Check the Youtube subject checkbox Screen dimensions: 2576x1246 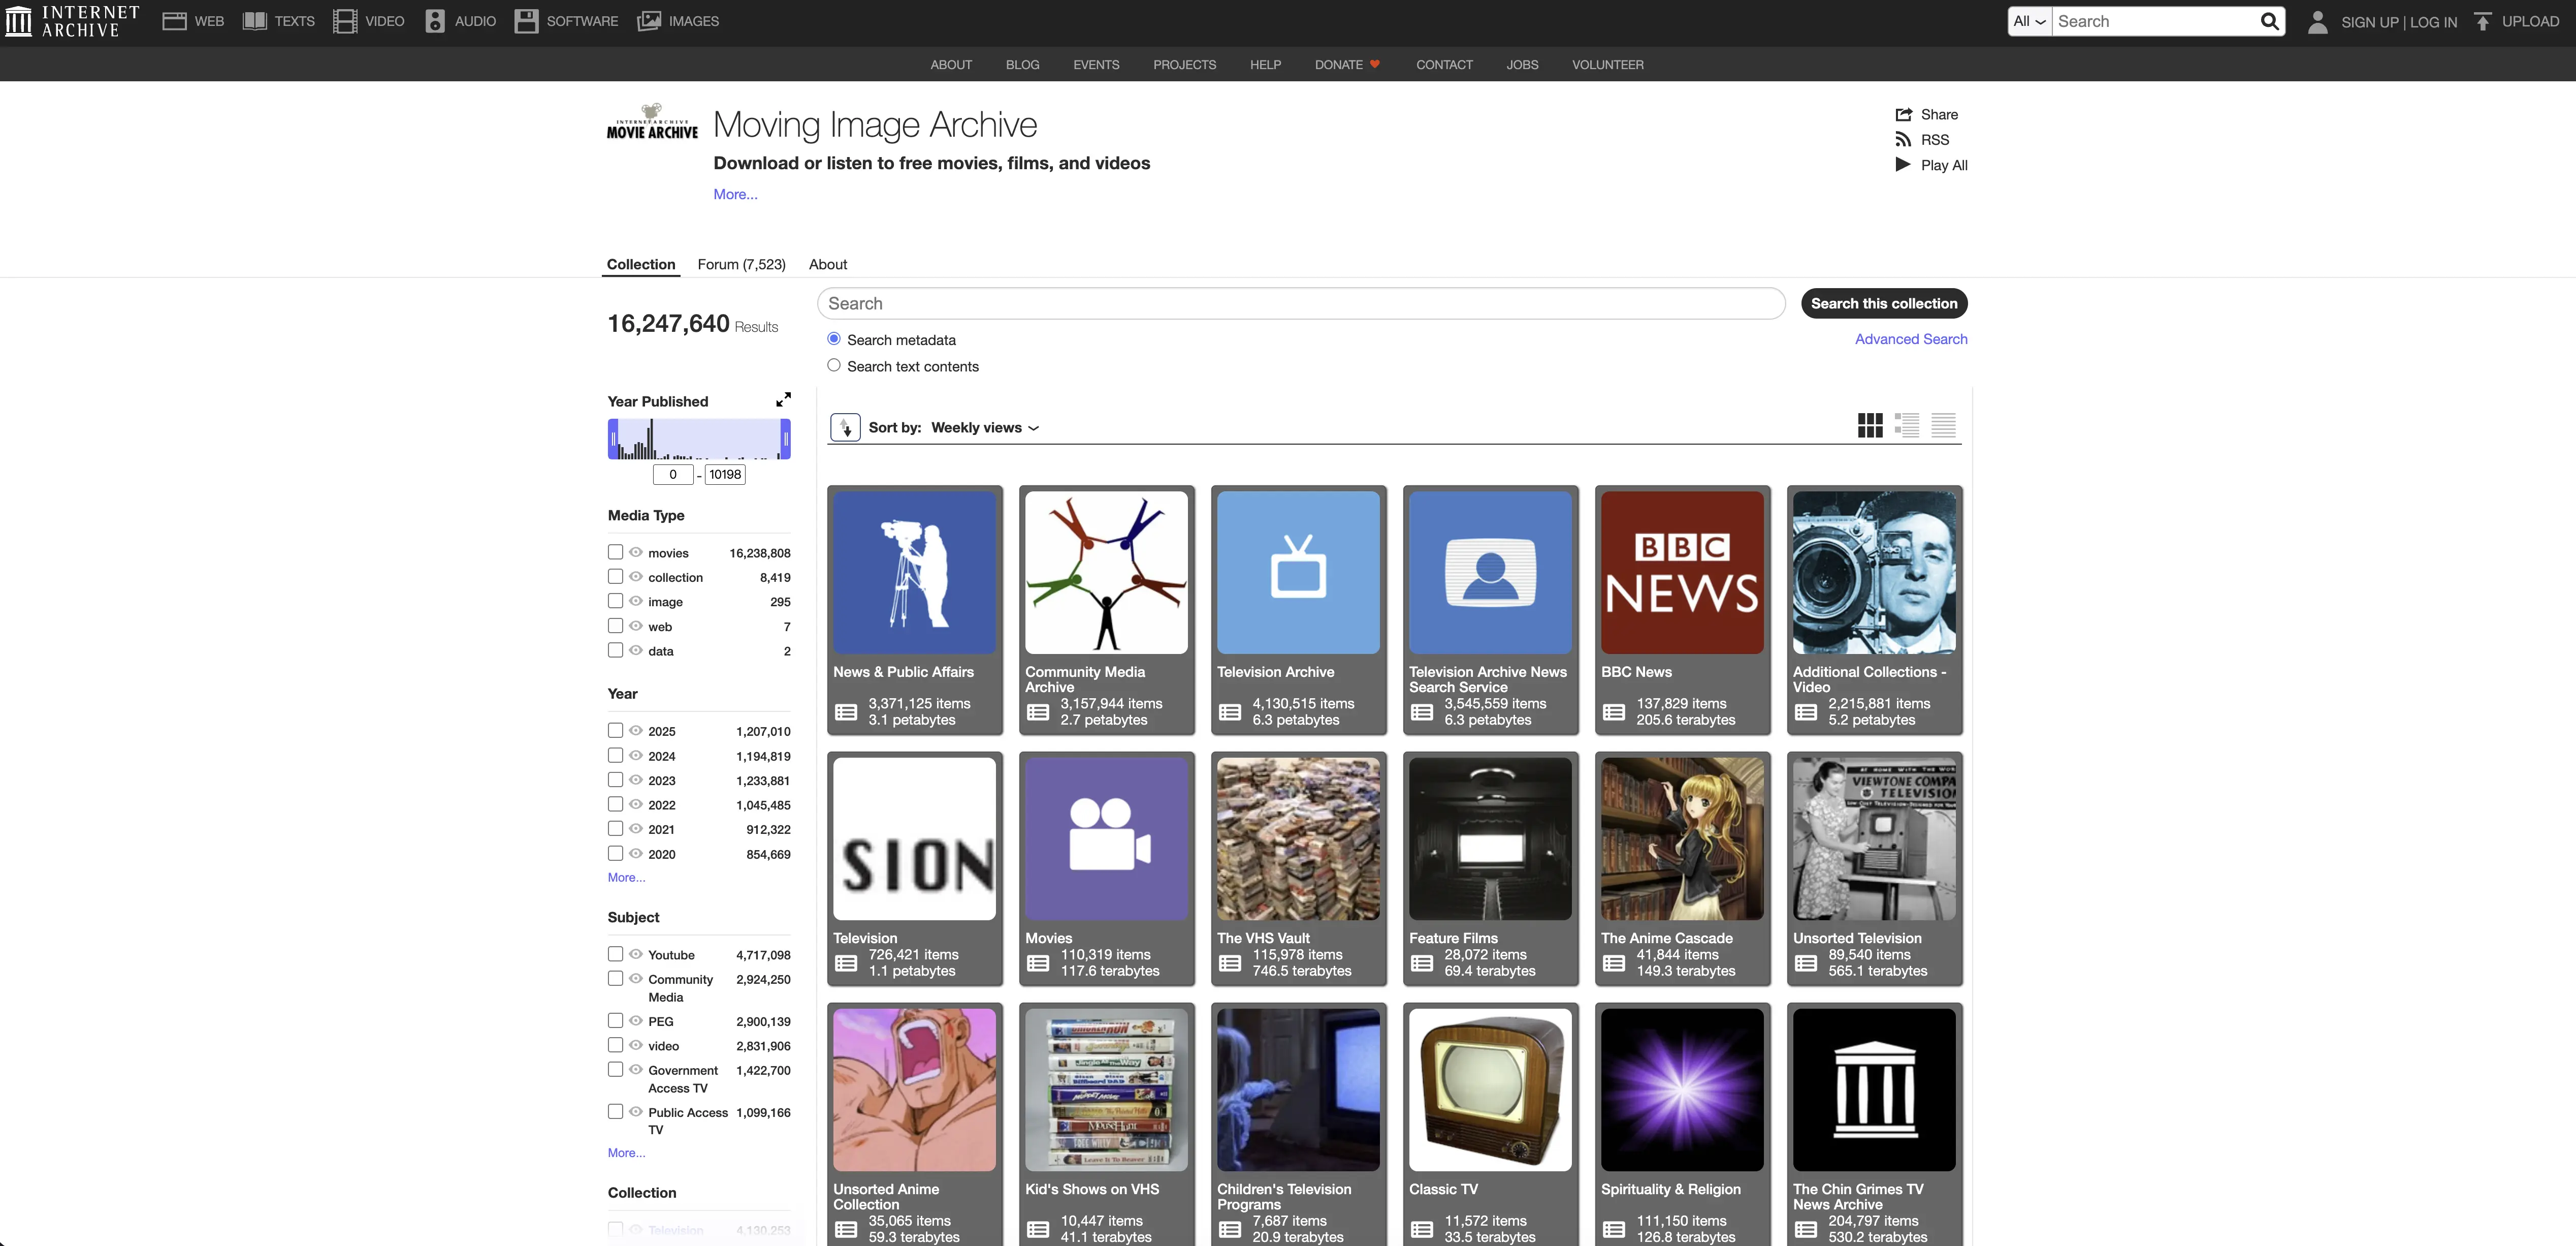coord(616,954)
